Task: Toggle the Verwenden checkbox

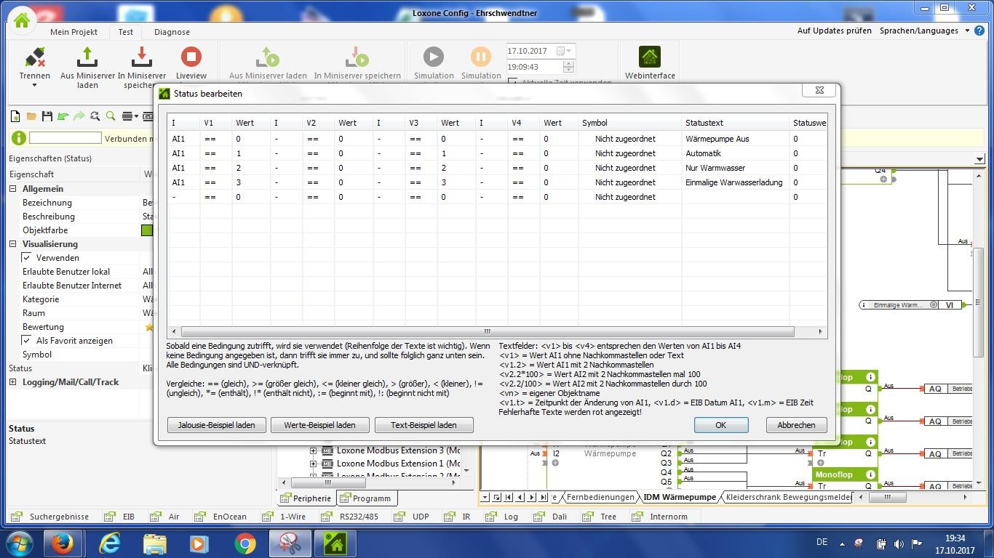Action: pyautogui.click(x=27, y=258)
